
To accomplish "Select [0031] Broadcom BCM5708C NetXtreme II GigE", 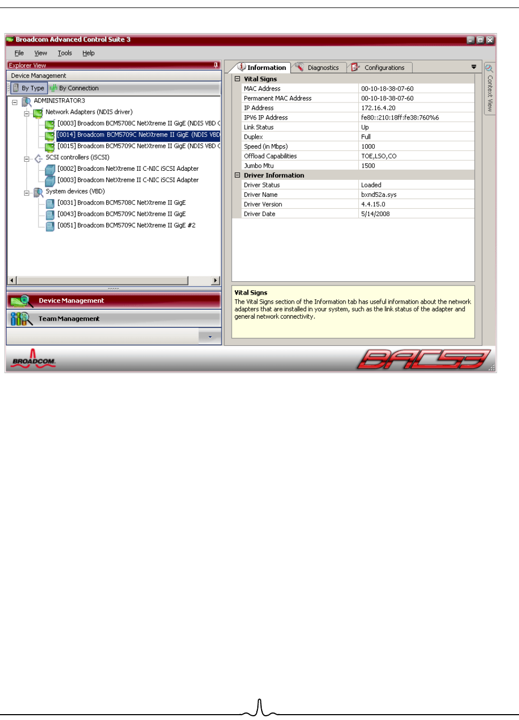I will click(122, 203).
